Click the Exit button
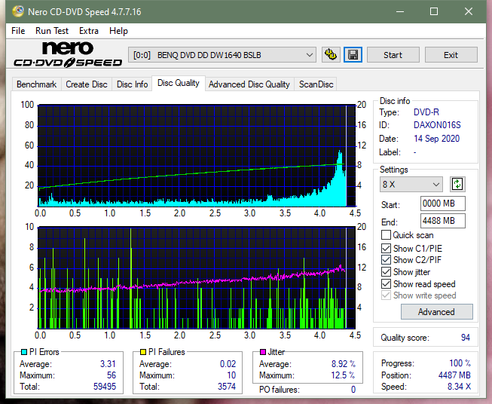This screenshot has width=492, height=404. (x=451, y=55)
